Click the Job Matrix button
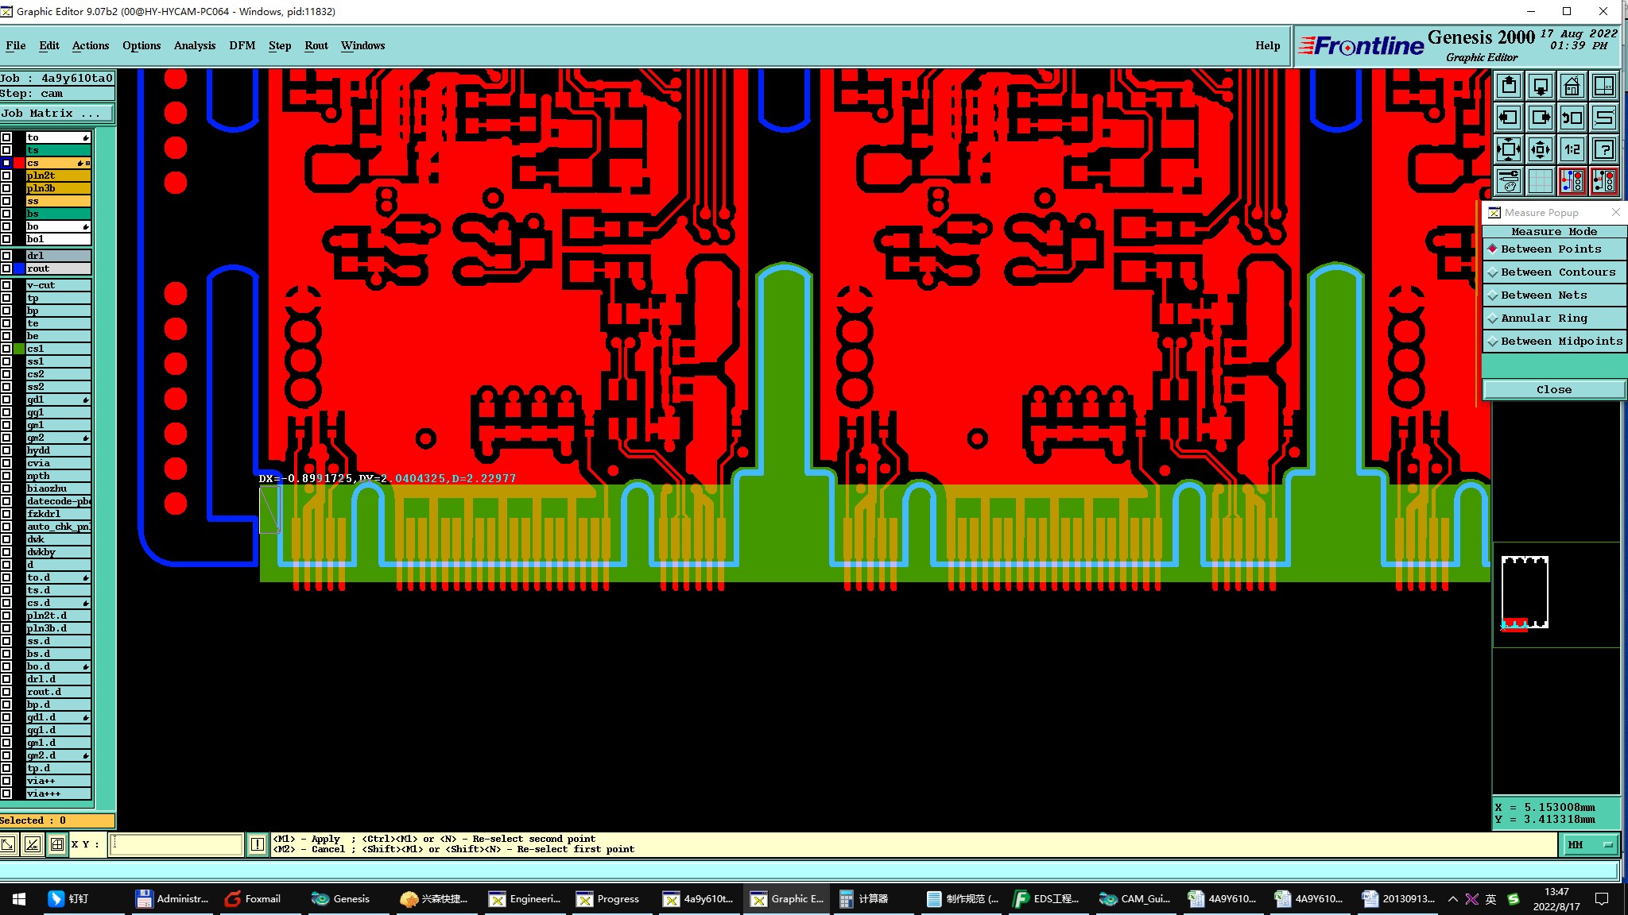1628x915 pixels. pyautogui.click(x=56, y=114)
